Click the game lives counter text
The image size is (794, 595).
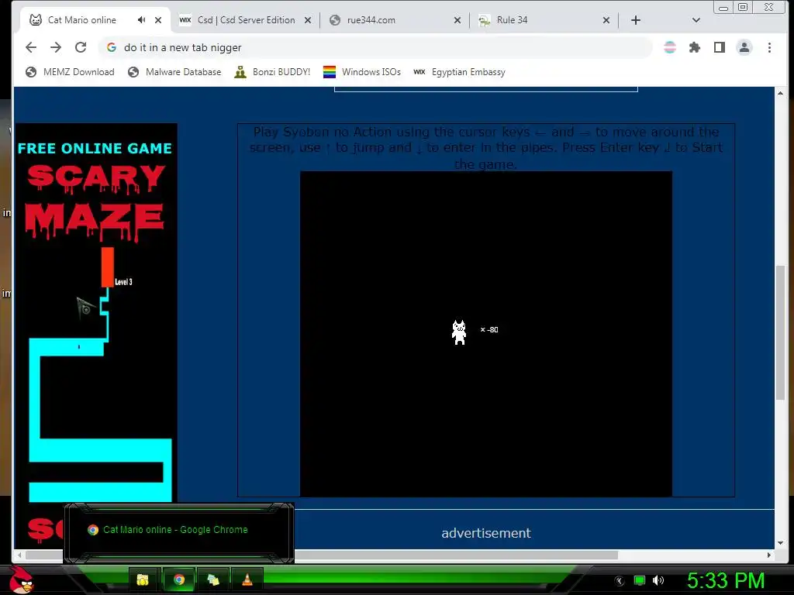click(489, 329)
